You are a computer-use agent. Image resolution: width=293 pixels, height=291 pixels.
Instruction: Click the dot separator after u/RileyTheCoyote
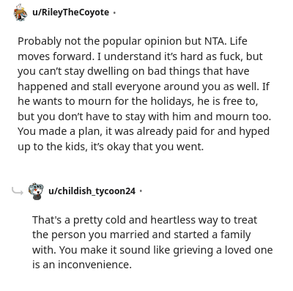click(114, 12)
